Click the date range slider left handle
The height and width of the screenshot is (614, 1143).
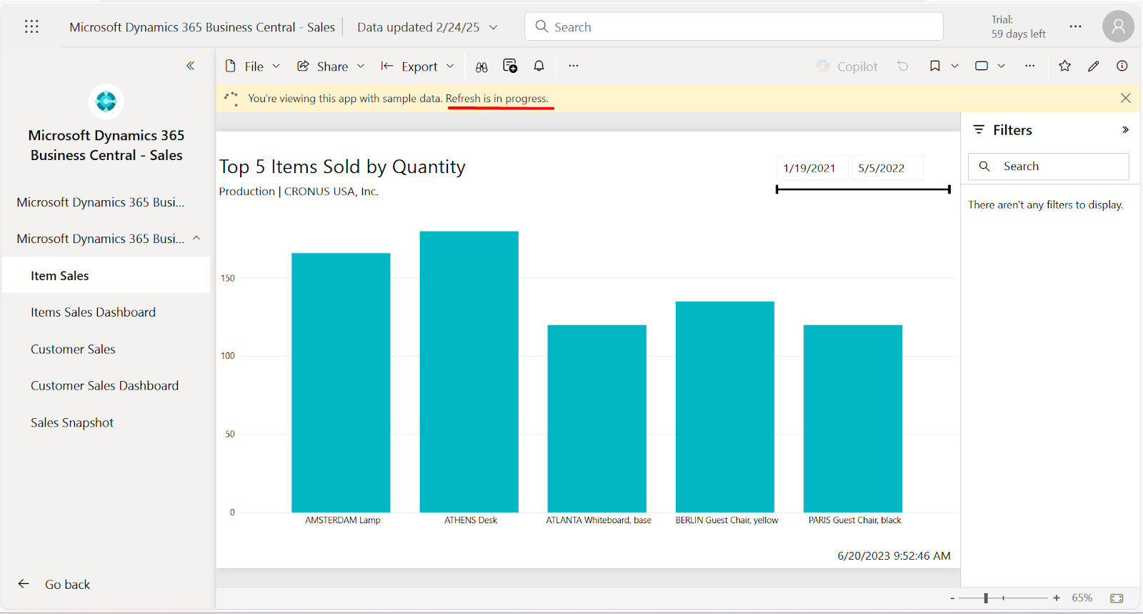[x=777, y=189]
